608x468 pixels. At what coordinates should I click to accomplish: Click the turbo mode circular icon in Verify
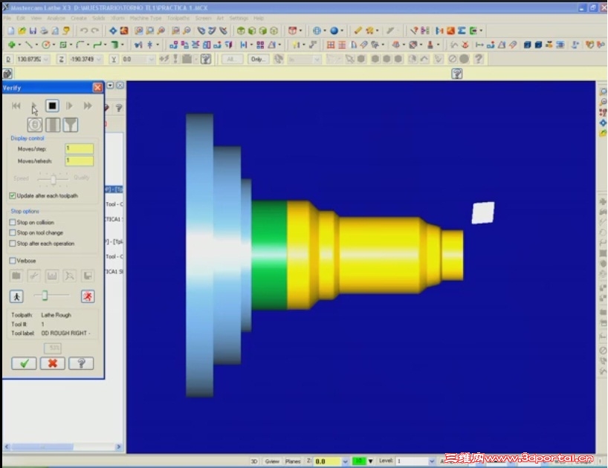34,125
